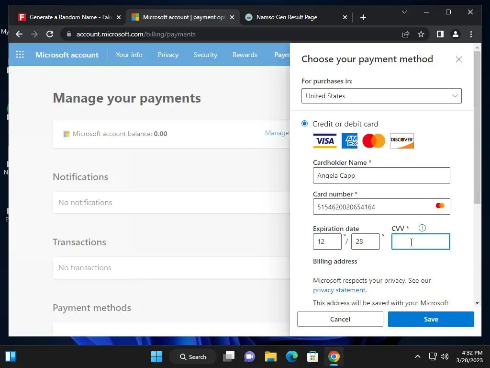The image size is (490, 368).
Task: Open the Windows Start menu
Action: click(156, 356)
